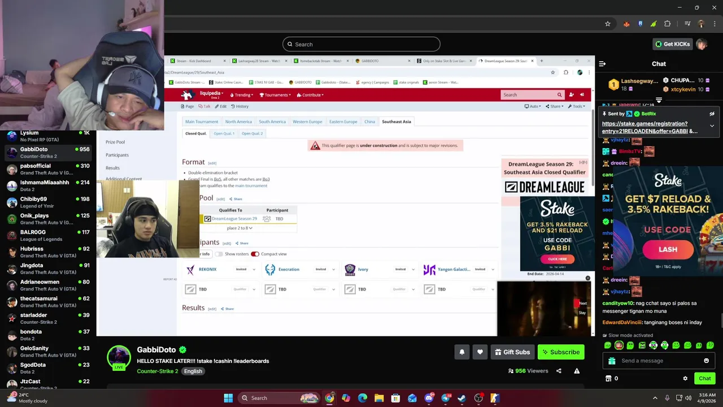Click the report warning triangle icon
The image size is (723, 407).
(x=577, y=371)
